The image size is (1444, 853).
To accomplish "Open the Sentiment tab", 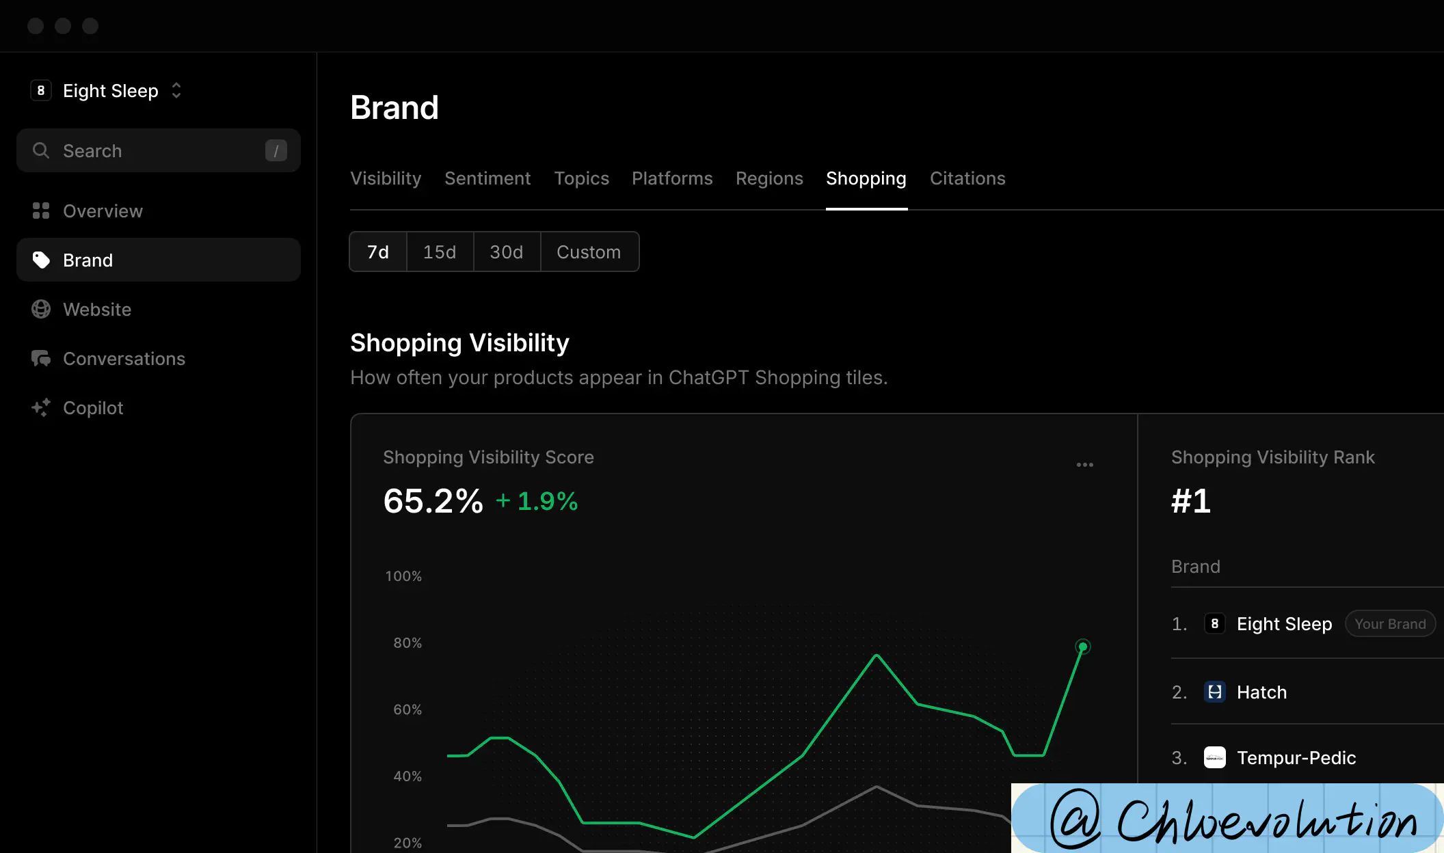I will tap(487, 178).
